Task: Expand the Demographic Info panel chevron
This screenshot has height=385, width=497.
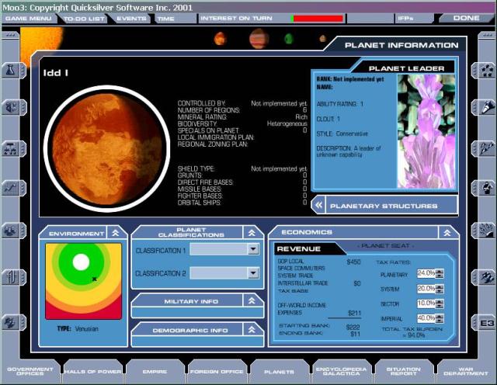Action: [252, 330]
